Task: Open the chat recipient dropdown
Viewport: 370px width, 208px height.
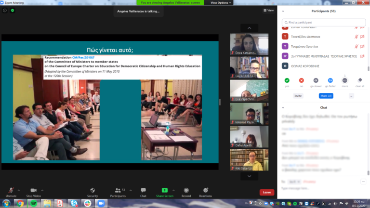Action: (x=294, y=182)
